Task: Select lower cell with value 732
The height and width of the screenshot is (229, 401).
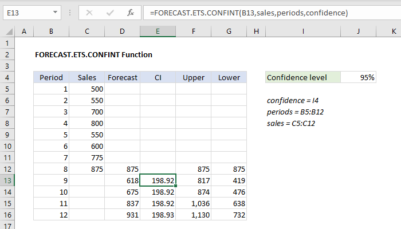Action: (229, 215)
